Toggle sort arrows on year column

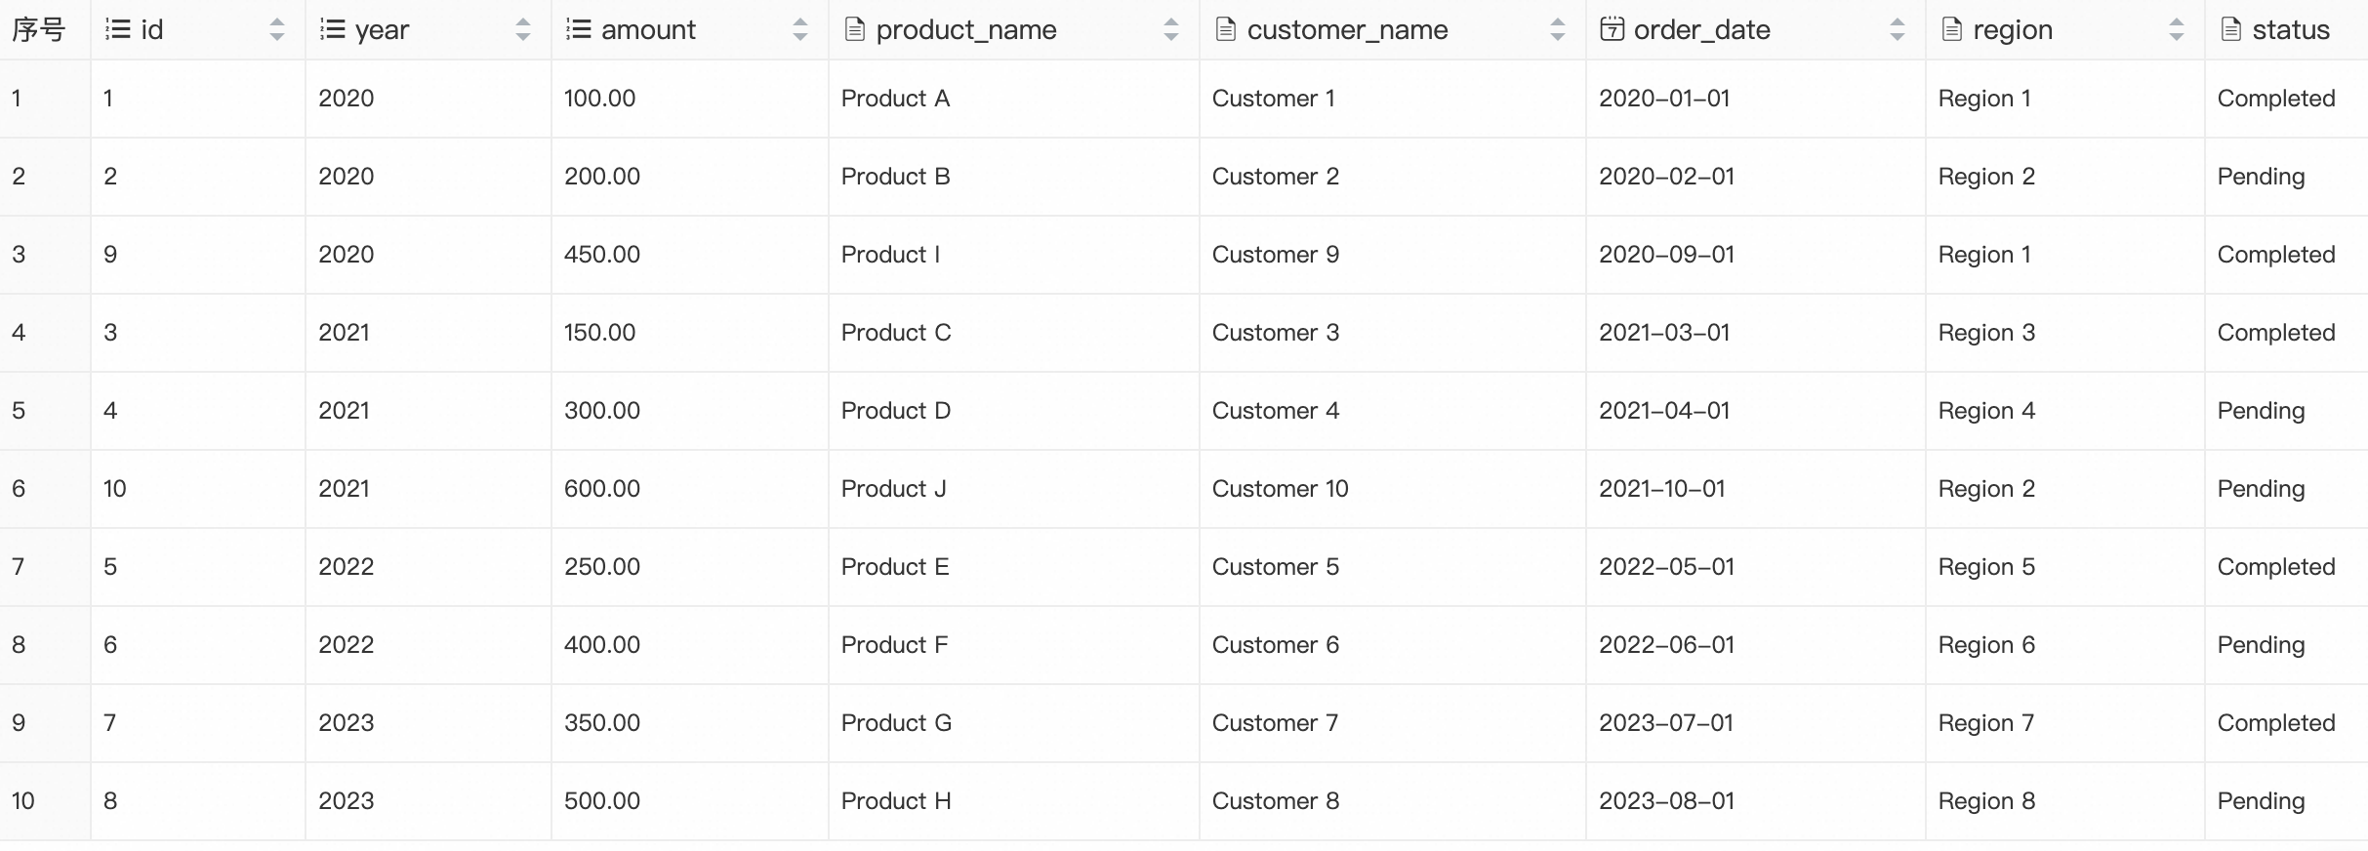point(523,29)
